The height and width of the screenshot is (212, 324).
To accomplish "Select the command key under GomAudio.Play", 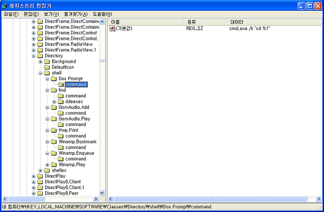I will click(76, 125).
